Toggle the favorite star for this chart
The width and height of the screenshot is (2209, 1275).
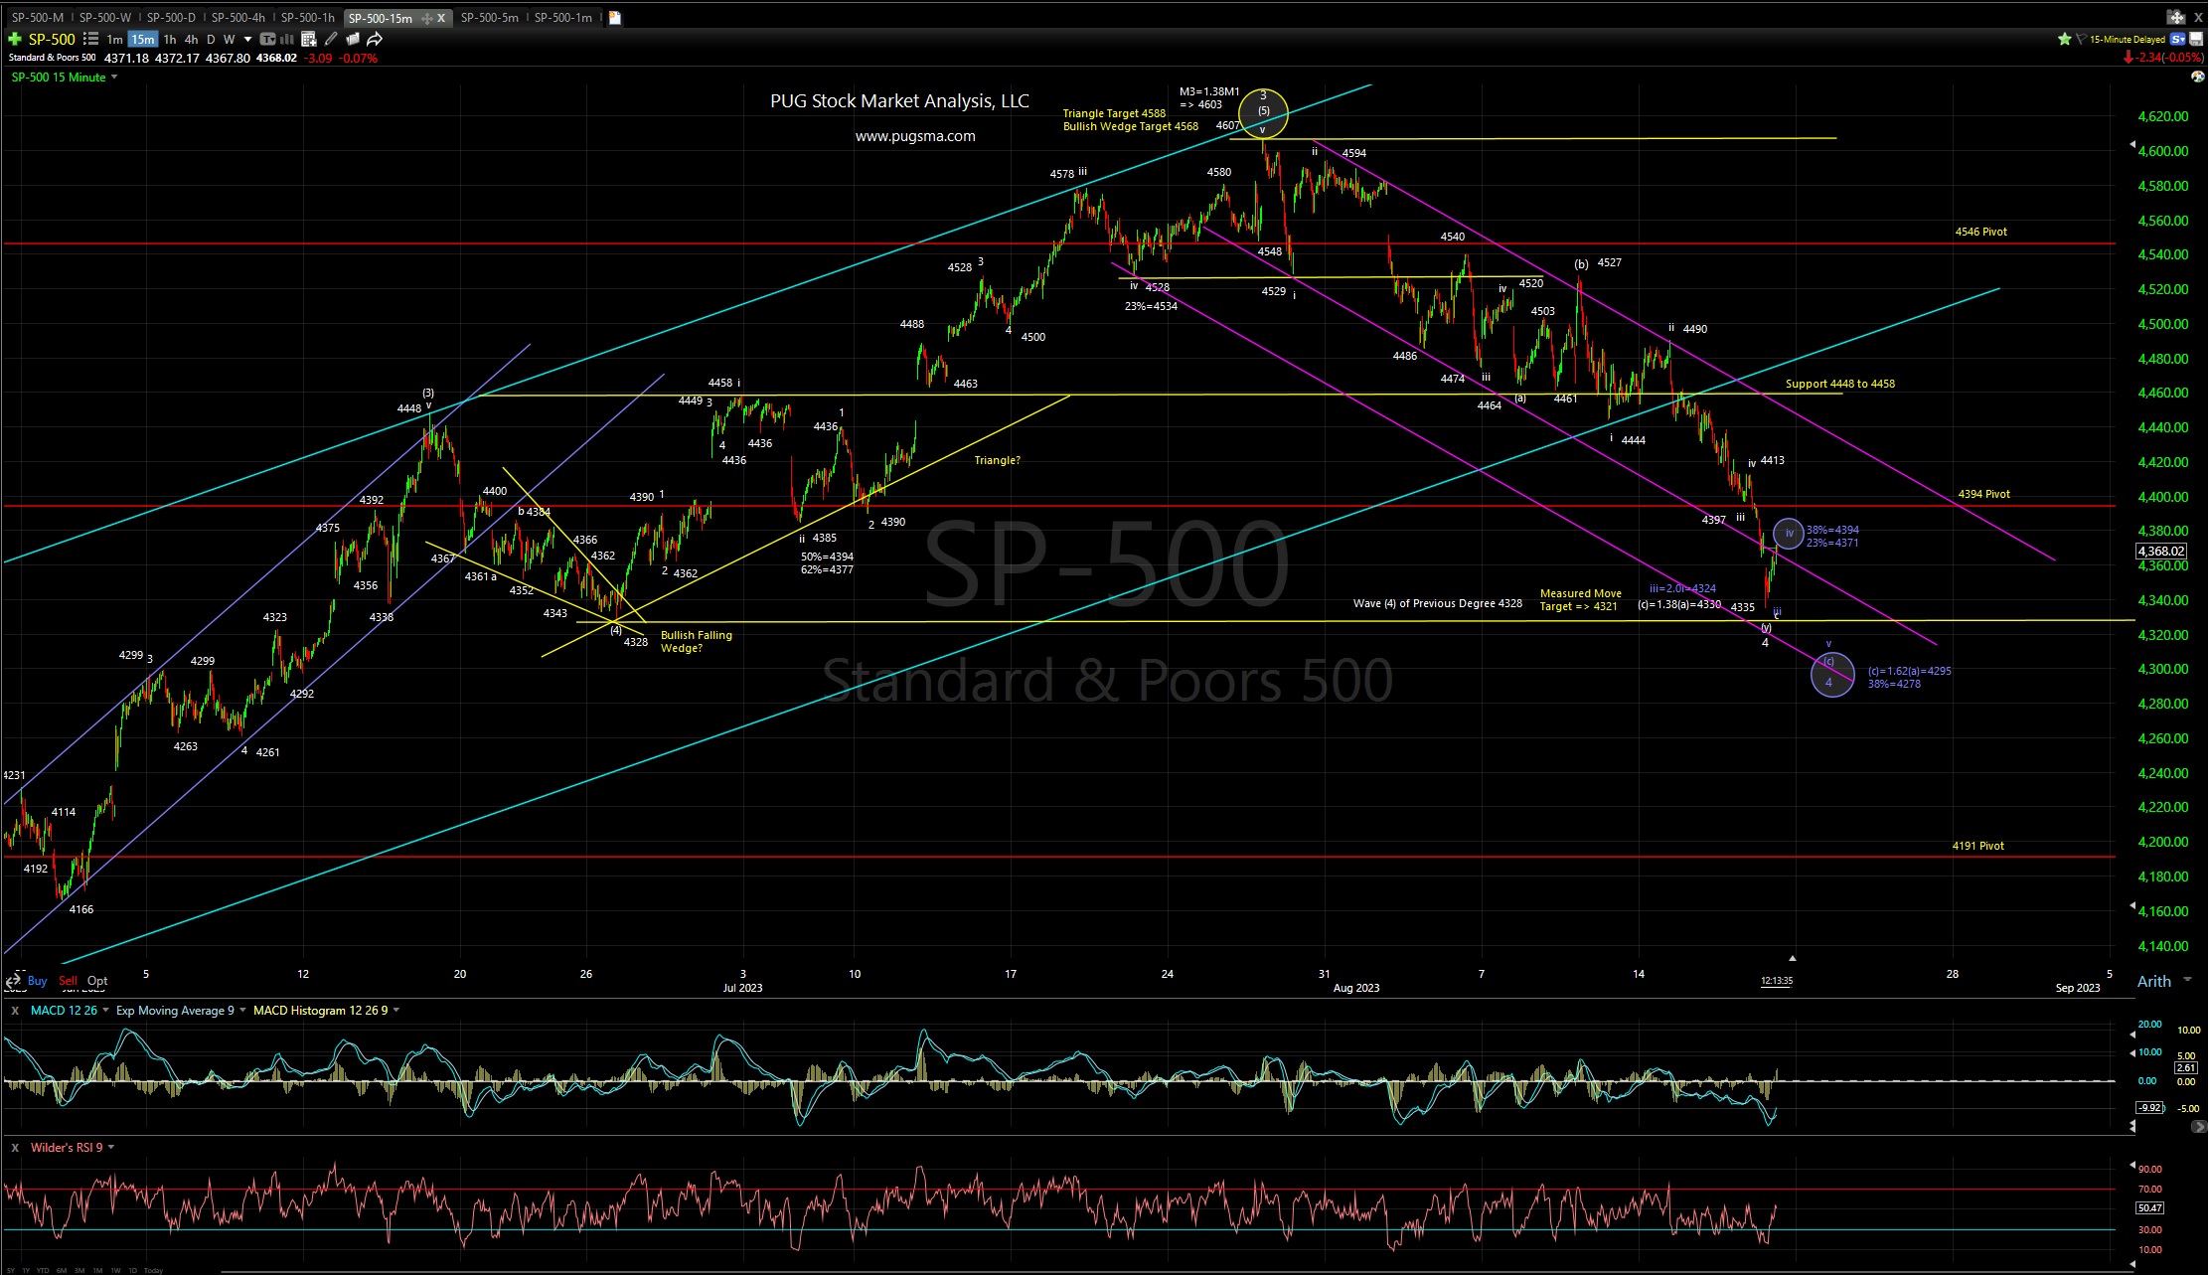(2065, 39)
